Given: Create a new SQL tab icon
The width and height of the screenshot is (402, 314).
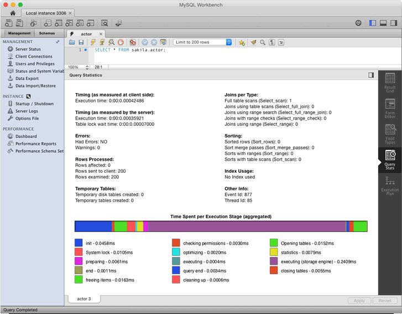Looking at the screenshot, I should 9,23.
